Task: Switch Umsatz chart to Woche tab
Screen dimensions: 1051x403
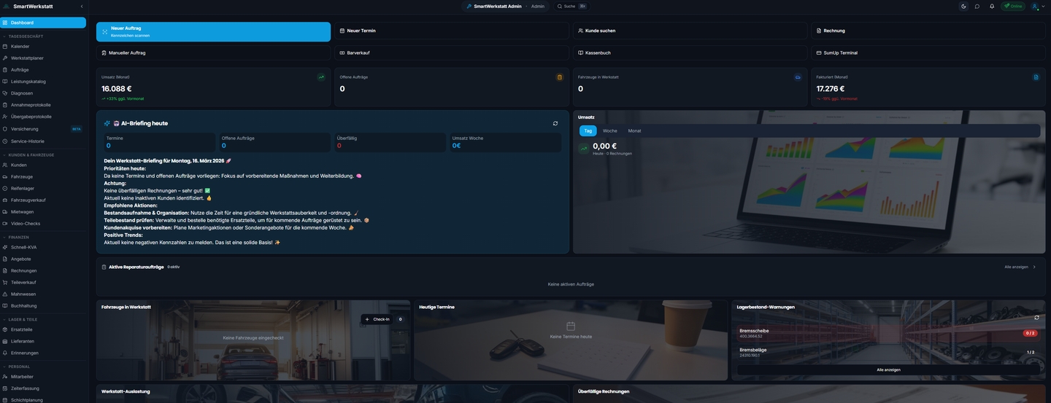Action: coord(609,130)
